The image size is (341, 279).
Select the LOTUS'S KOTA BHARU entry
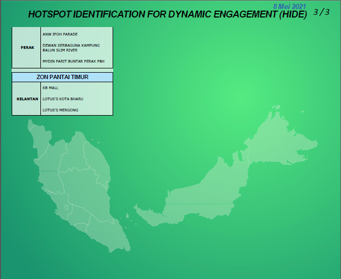point(63,99)
